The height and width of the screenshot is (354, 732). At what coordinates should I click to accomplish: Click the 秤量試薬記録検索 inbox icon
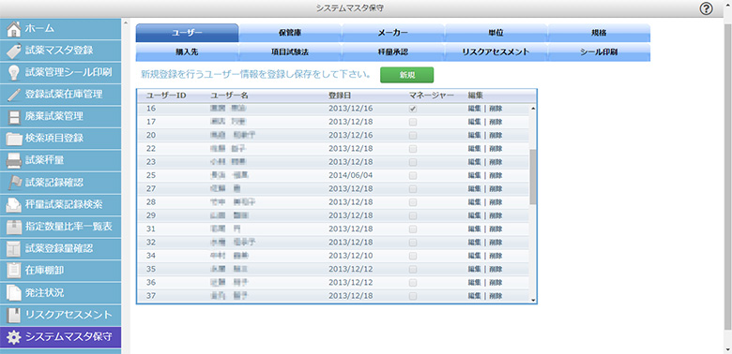coord(14,205)
